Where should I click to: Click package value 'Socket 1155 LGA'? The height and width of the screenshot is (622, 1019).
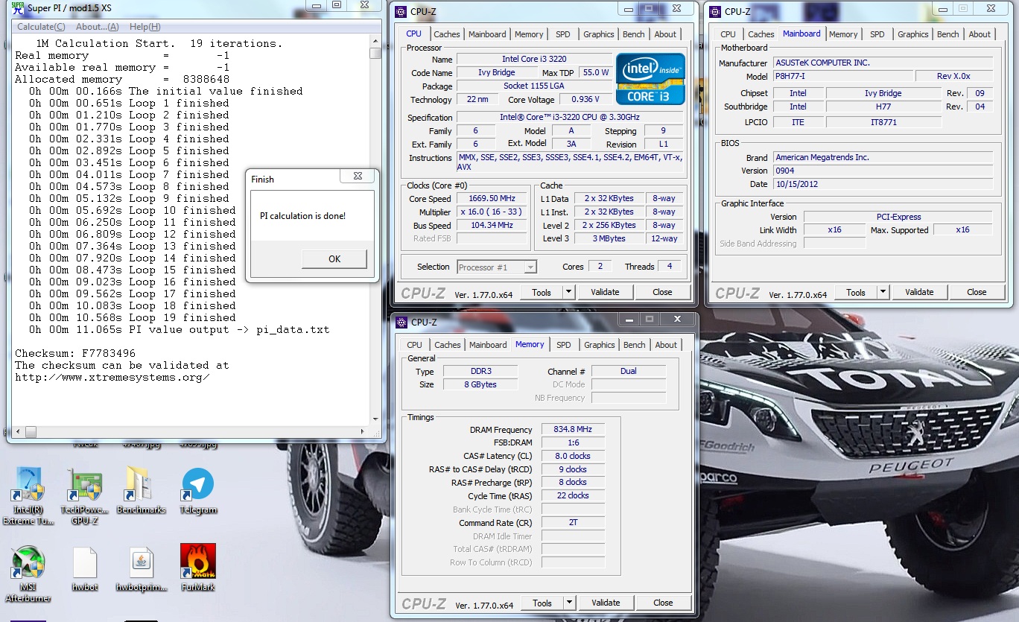click(x=534, y=86)
